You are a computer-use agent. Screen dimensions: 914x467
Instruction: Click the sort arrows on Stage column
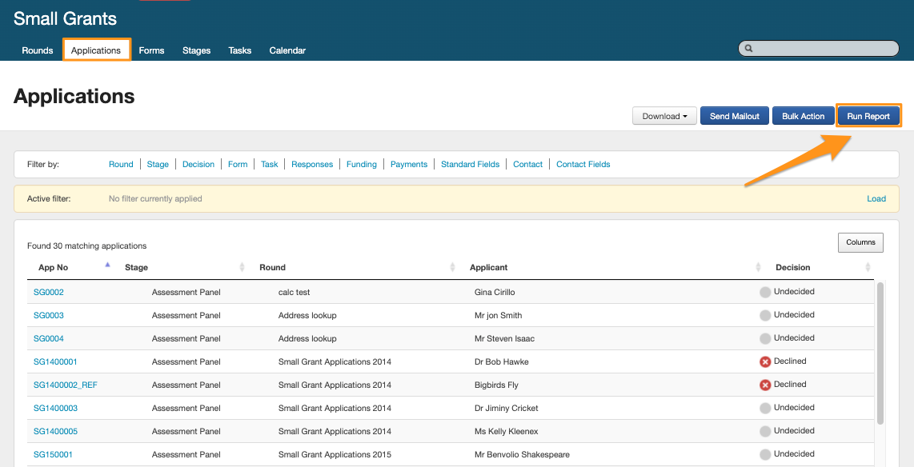click(243, 267)
